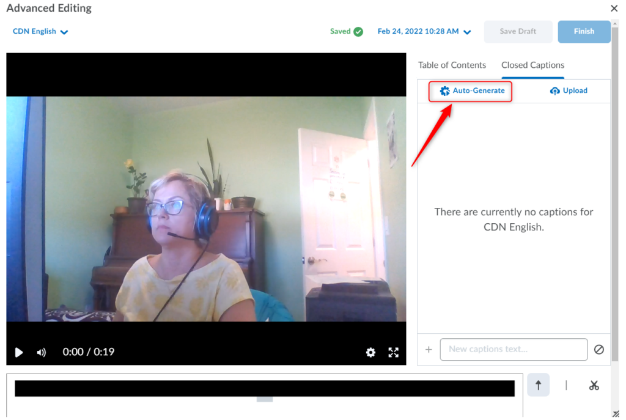Switch to Table of Contents tab

[452, 65]
